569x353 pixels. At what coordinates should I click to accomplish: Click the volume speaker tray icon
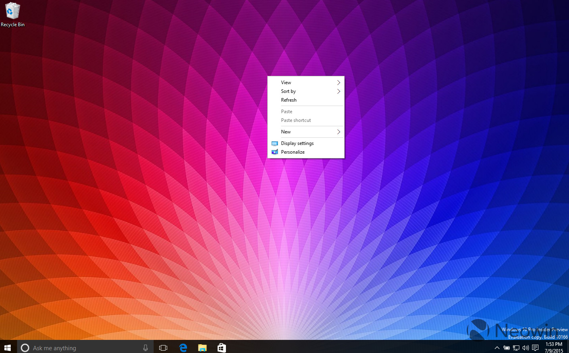[526, 348]
